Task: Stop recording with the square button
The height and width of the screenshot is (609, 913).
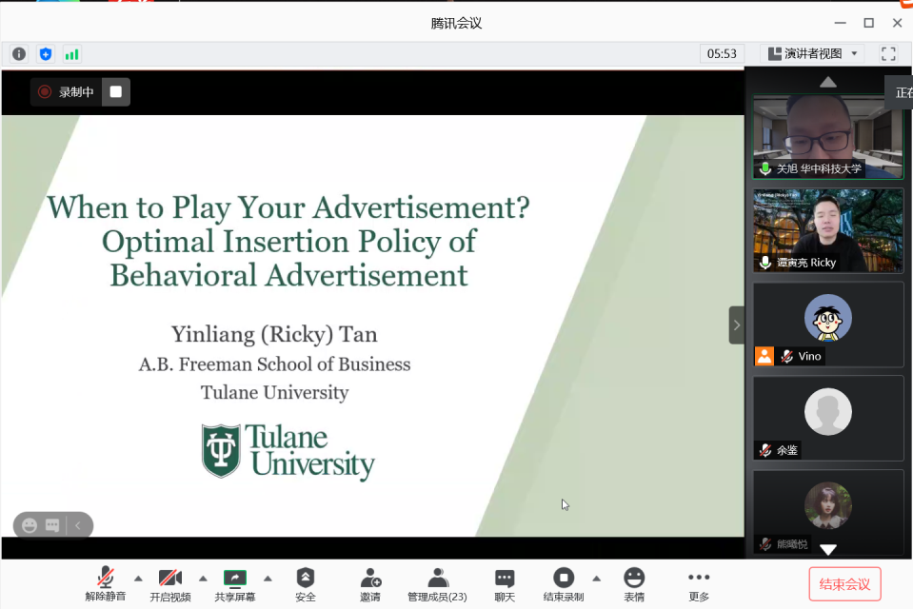Action: coord(116,91)
